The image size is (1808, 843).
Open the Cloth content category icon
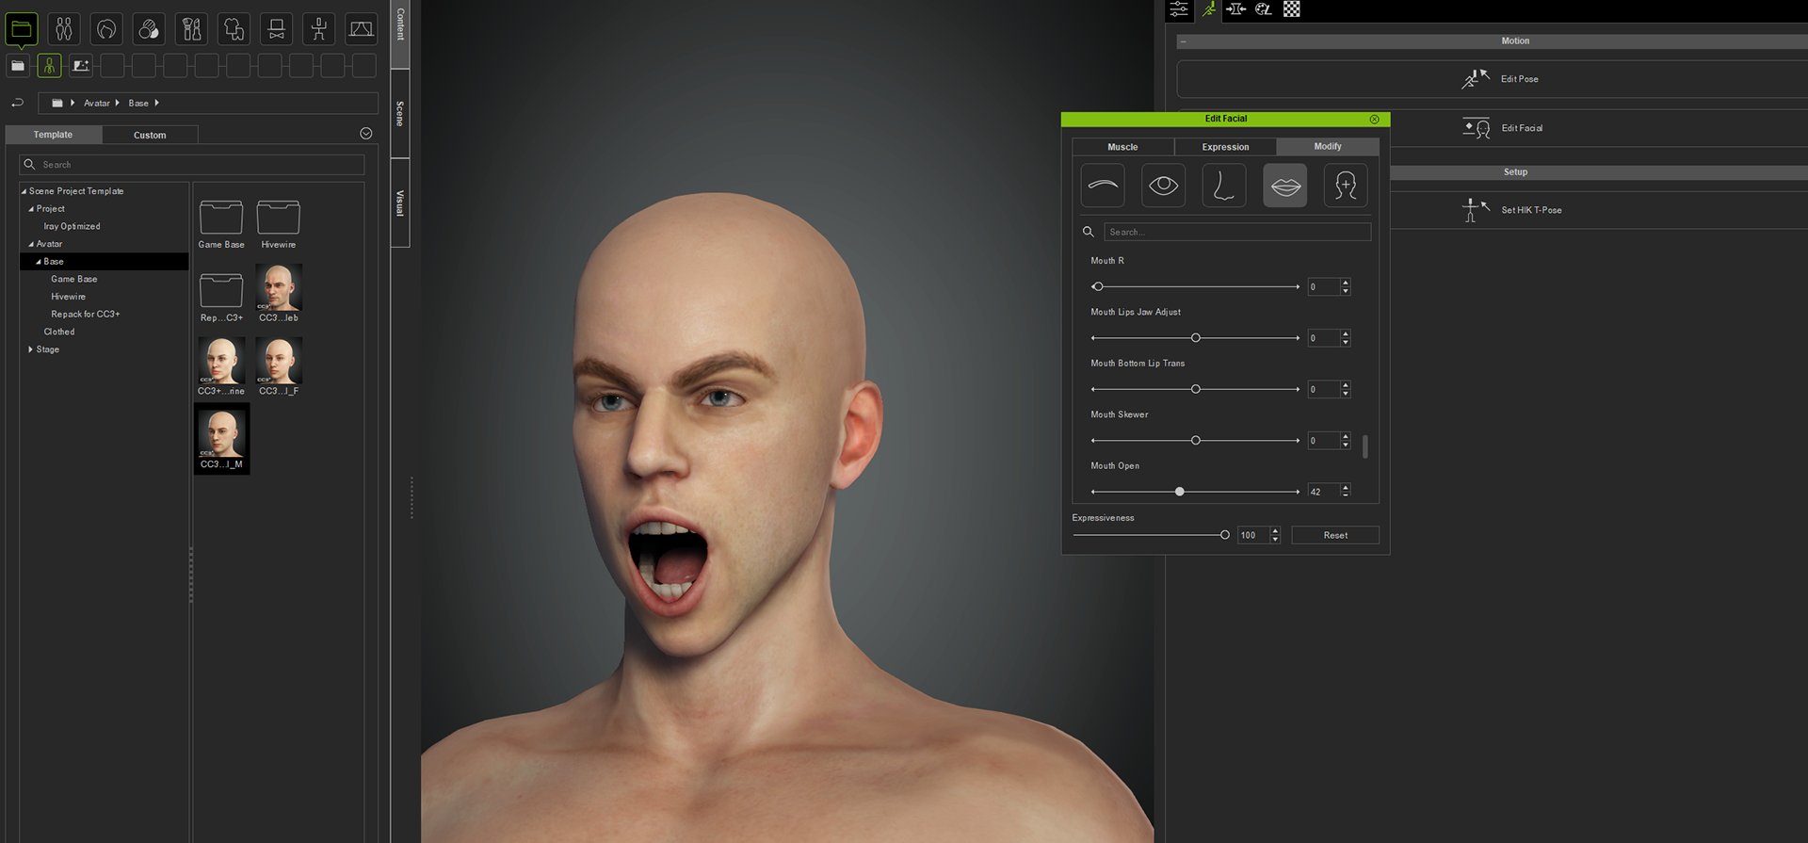234,29
